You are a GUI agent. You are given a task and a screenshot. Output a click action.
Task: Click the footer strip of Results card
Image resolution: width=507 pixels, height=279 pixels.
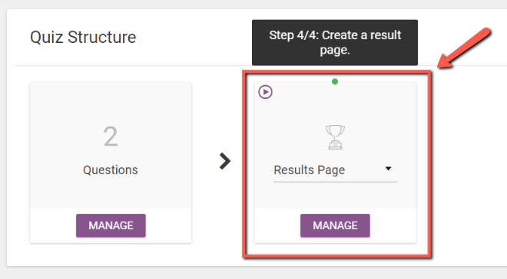tap(335, 225)
